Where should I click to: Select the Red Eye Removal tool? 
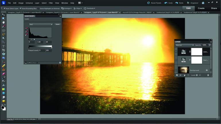(3, 62)
